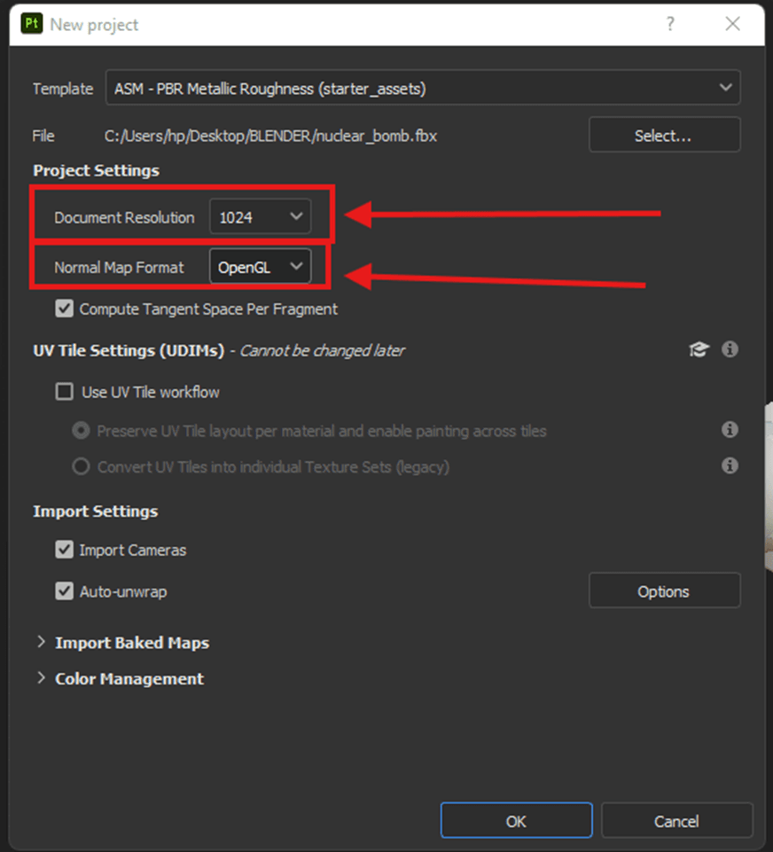
Task: Open Auto-unwrap Options button
Action: pos(663,591)
